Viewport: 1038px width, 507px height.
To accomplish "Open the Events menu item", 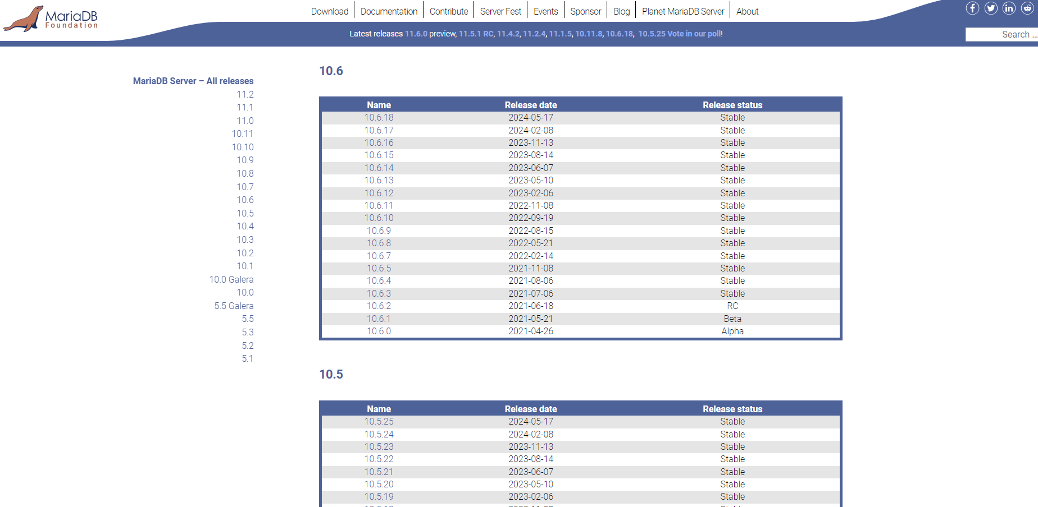I will [546, 11].
